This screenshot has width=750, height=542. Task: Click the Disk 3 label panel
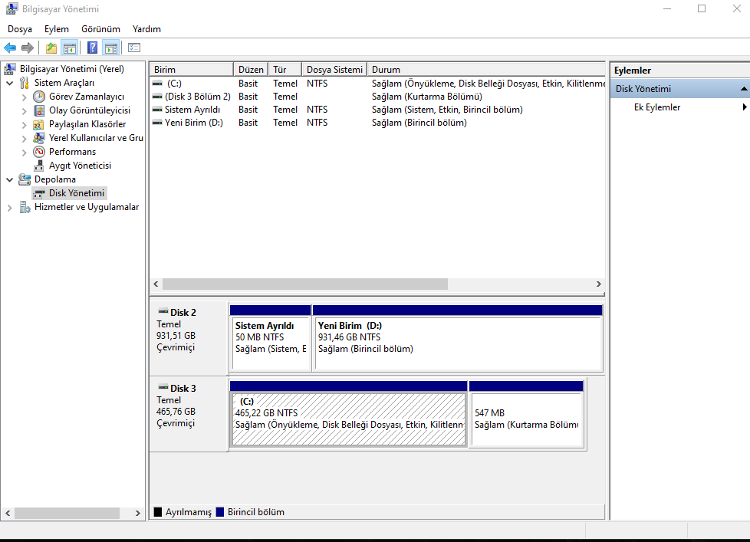[x=189, y=414]
